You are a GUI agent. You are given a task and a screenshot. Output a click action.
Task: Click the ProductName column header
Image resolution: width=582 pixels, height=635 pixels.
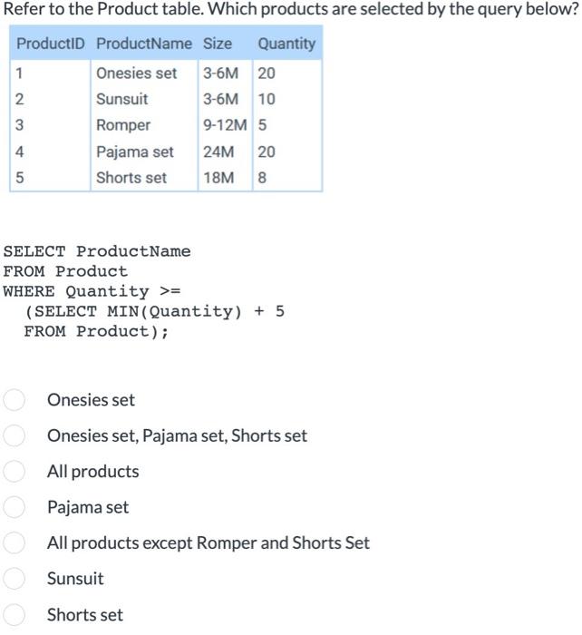pyautogui.click(x=143, y=44)
